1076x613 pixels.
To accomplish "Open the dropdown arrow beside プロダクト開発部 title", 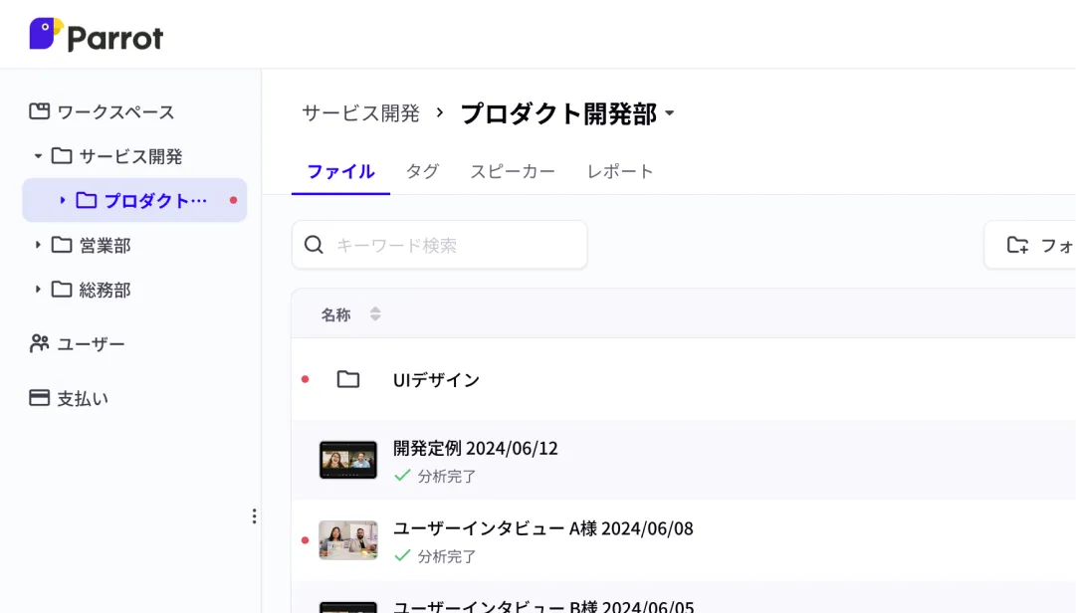I will coord(671,114).
